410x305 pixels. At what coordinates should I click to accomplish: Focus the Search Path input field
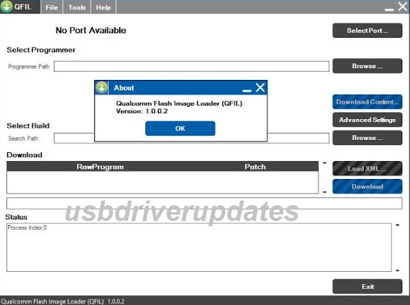click(192, 138)
